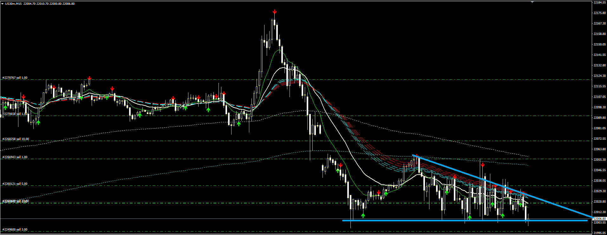Click price scale value 22124.30
The width and height of the screenshot is (607, 235).
tap(600, 76)
